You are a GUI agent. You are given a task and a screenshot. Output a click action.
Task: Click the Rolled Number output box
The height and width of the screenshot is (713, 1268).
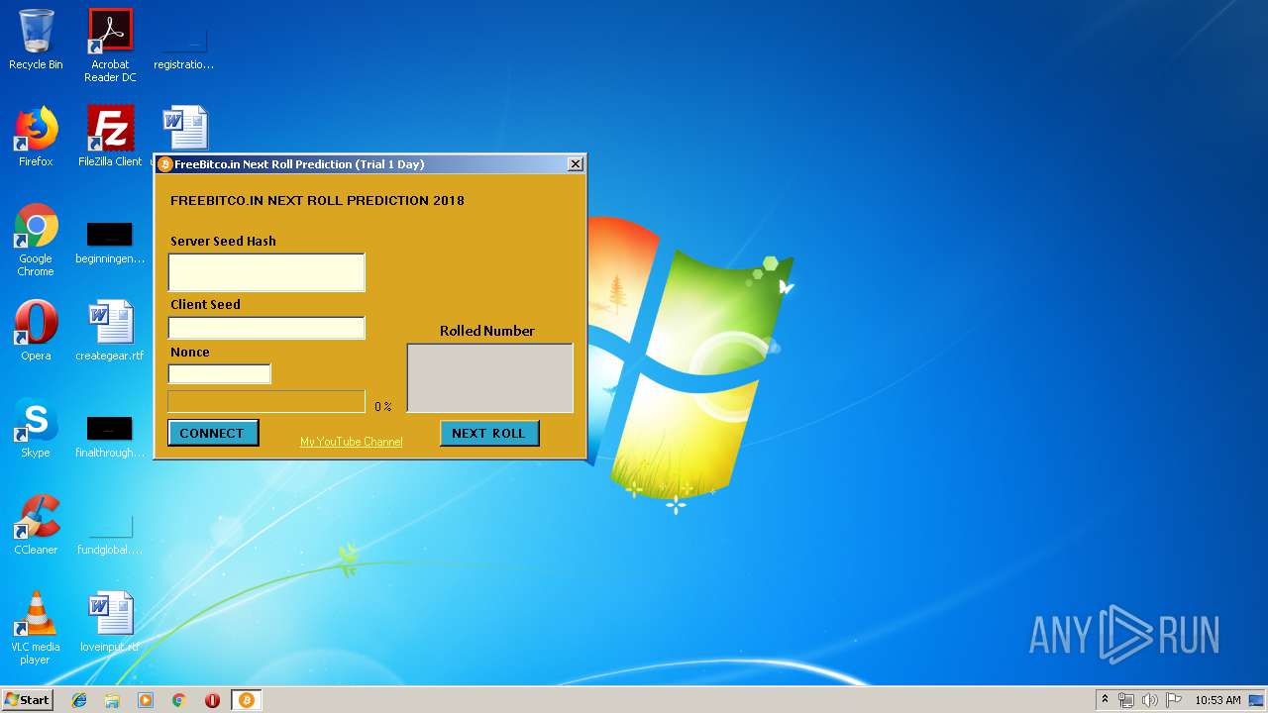[x=490, y=378]
